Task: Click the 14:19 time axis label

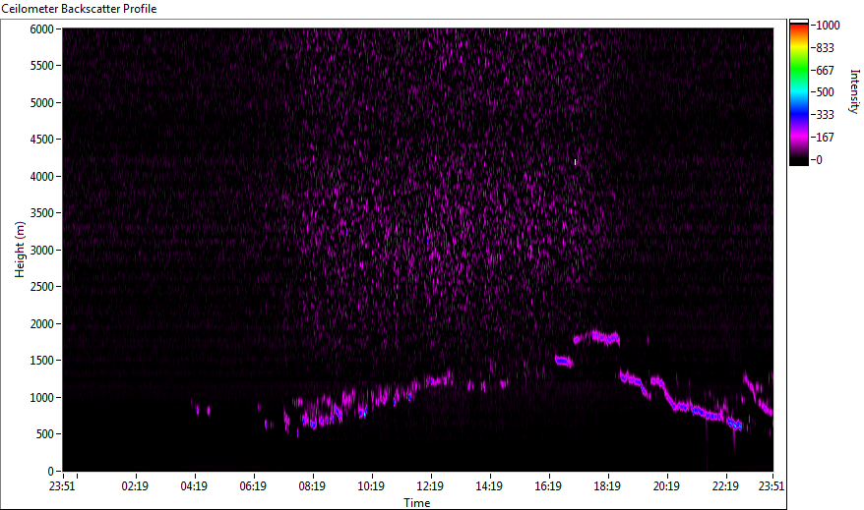Action: pos(489,485)
